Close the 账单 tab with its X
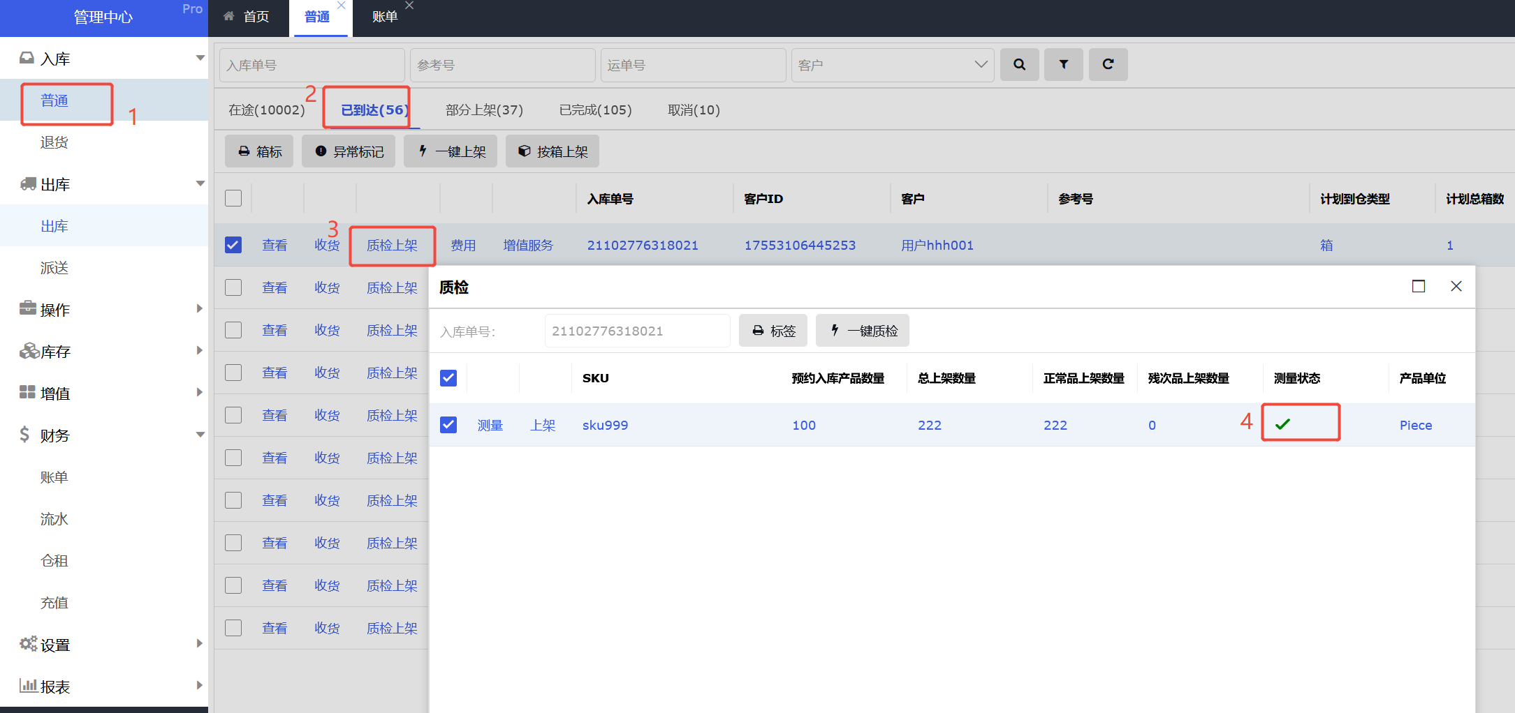The height and width of the screenshot is (713, 1515). pyautogui.click(x=409, y=6)
